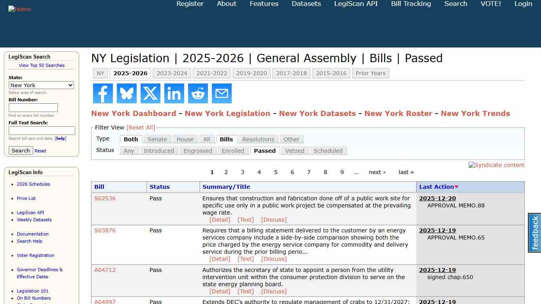This screenshot has width=541, height=304.
Task: Share the page on Facebook
Action: (x=103, y=93)
